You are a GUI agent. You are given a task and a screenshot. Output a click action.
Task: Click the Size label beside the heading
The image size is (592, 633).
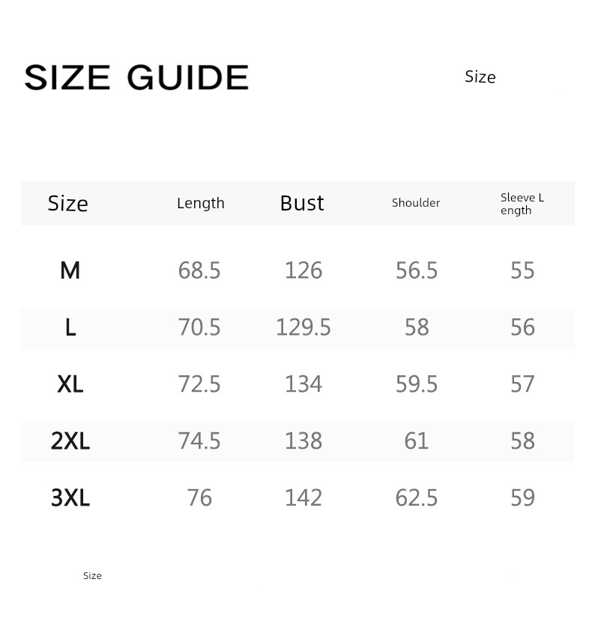click(x=480, y=77)
